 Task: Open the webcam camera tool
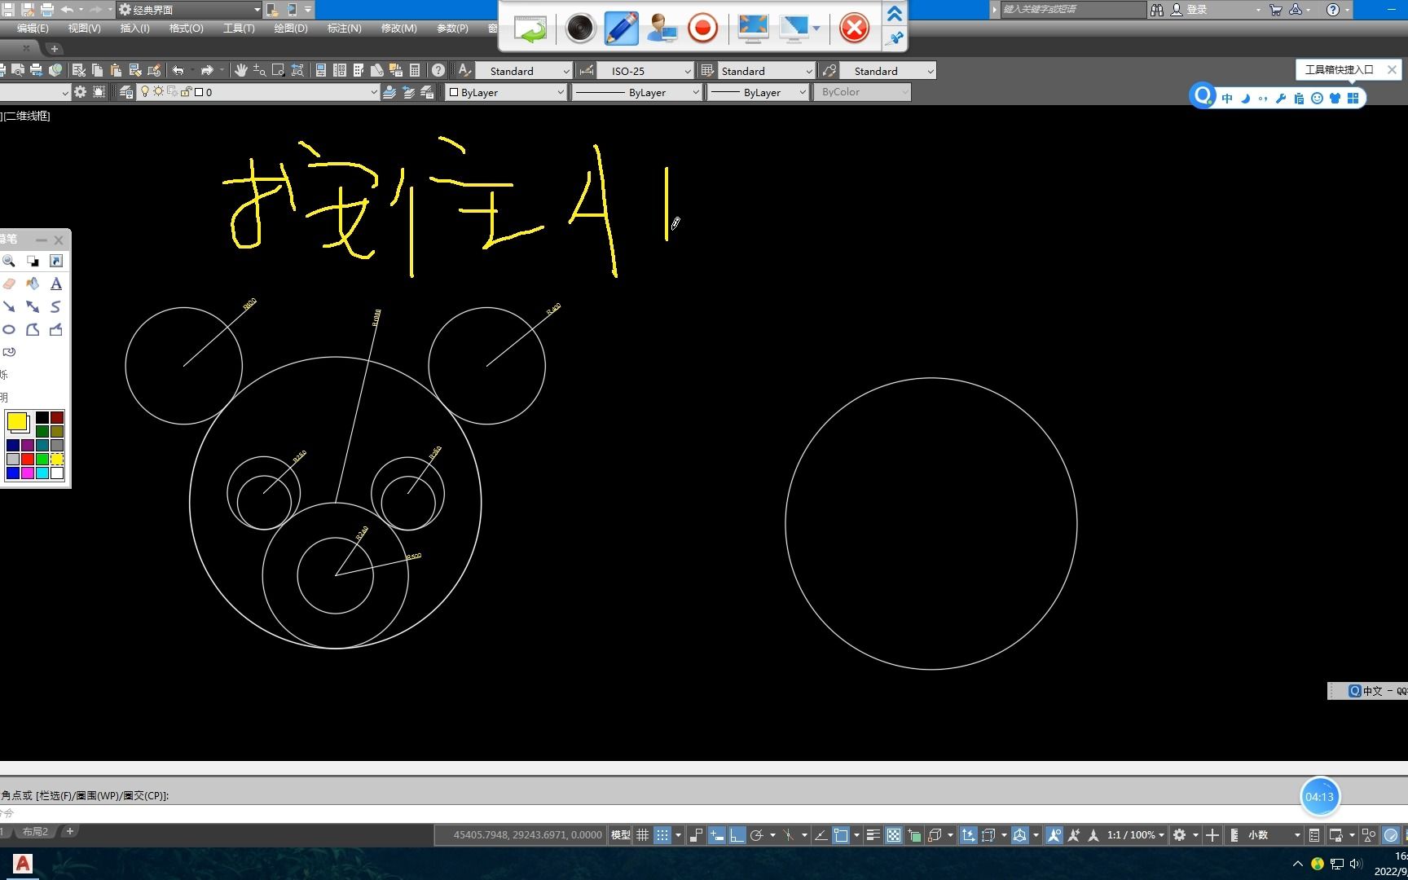pos(580,29)
